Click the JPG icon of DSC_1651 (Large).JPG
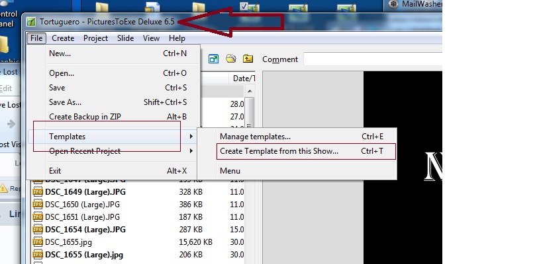Screen dimensions: 539x264 click(38, 216)
